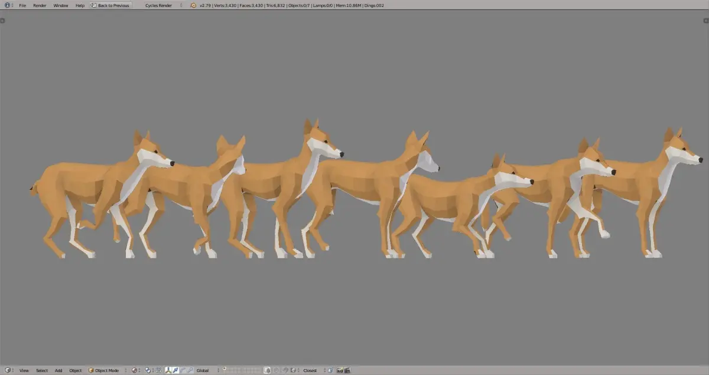Toggle lock camera and layers to scene
This screenshot has width=709, height=375.
pos(267,370)
